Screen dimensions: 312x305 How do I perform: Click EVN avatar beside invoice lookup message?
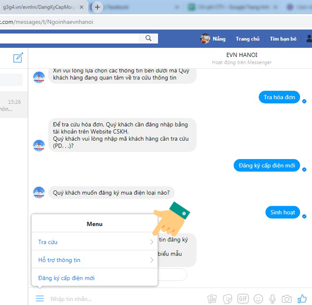pos(39,145)
